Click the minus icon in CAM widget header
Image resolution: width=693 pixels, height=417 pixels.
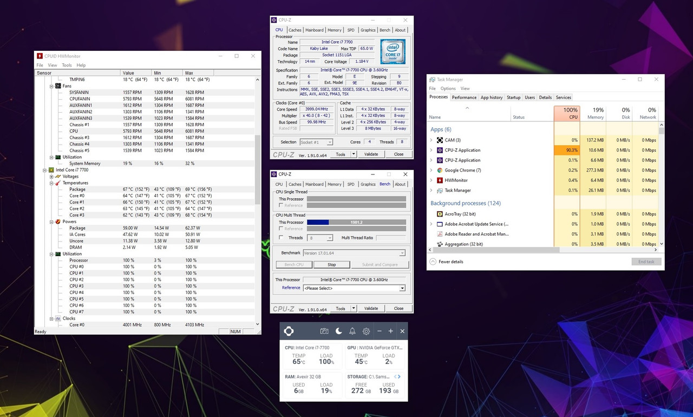380,331
